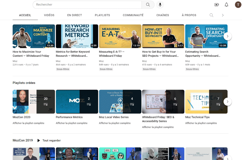Click Sous-titres badge under Keyword Research video
Screen dimensions: 242x160
63,69
